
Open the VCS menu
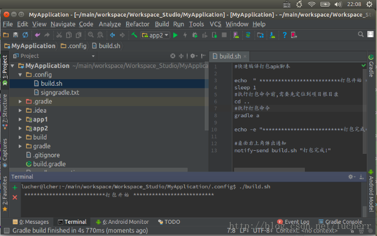coord(215,24)
